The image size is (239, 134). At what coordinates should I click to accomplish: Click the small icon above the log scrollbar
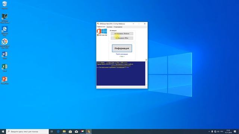click(146, 60)
